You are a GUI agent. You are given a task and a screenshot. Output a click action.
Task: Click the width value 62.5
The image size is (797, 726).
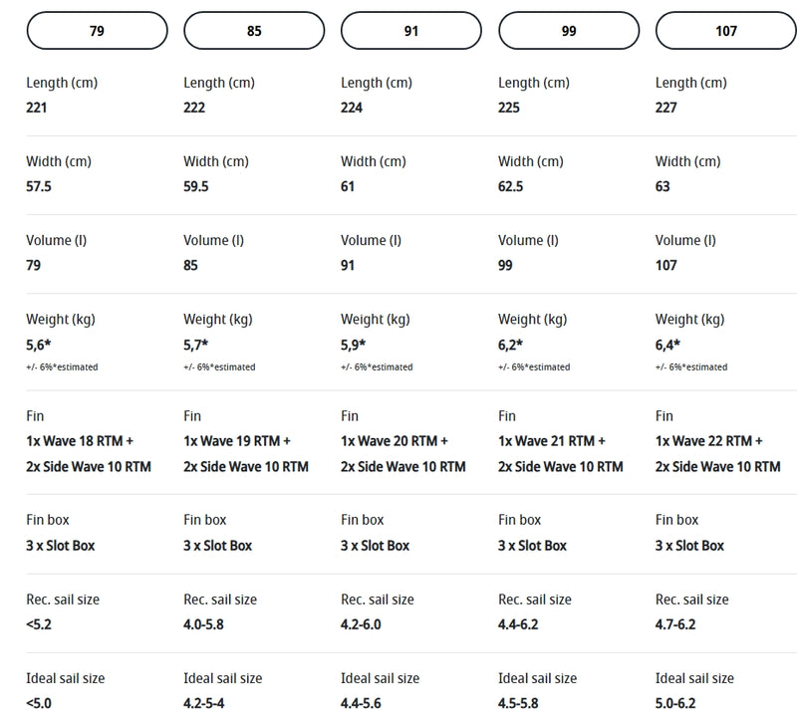tap(511, 186)
